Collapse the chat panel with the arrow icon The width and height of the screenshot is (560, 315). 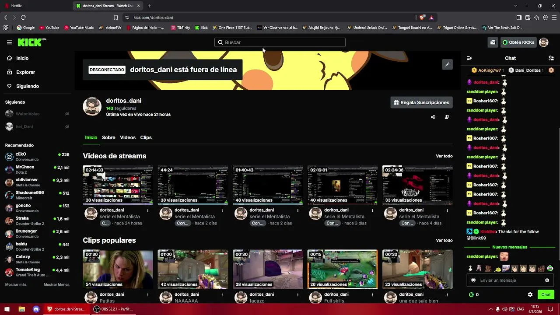[x=469, y=58]
